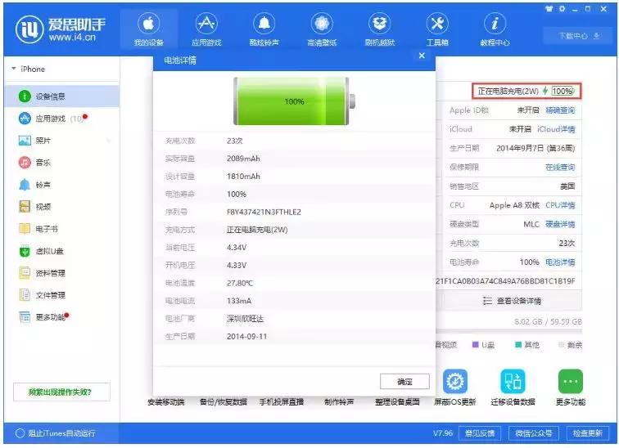Click 确定 button in battery dialog
The image size is (619, 448).
click(x=404, y=382)
